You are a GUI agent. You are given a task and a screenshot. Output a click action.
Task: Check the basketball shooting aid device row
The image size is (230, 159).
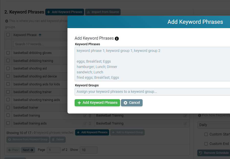point(8,76)
